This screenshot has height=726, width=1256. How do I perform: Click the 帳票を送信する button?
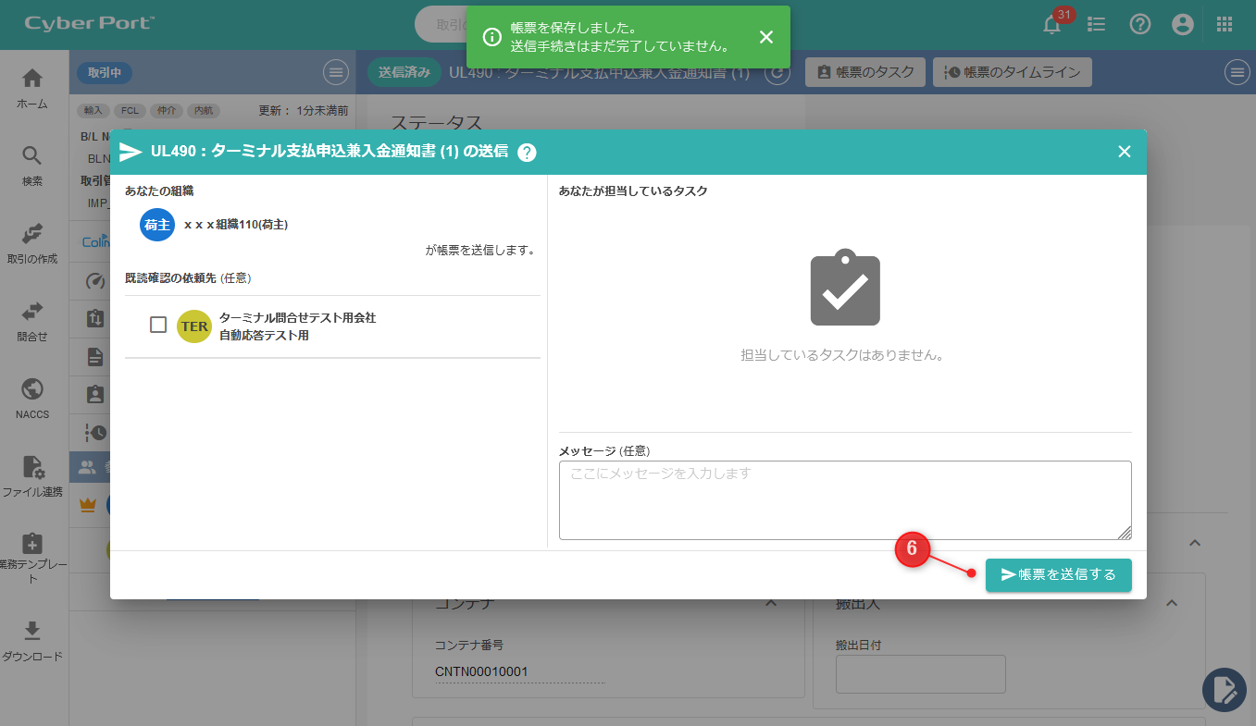1058,574
